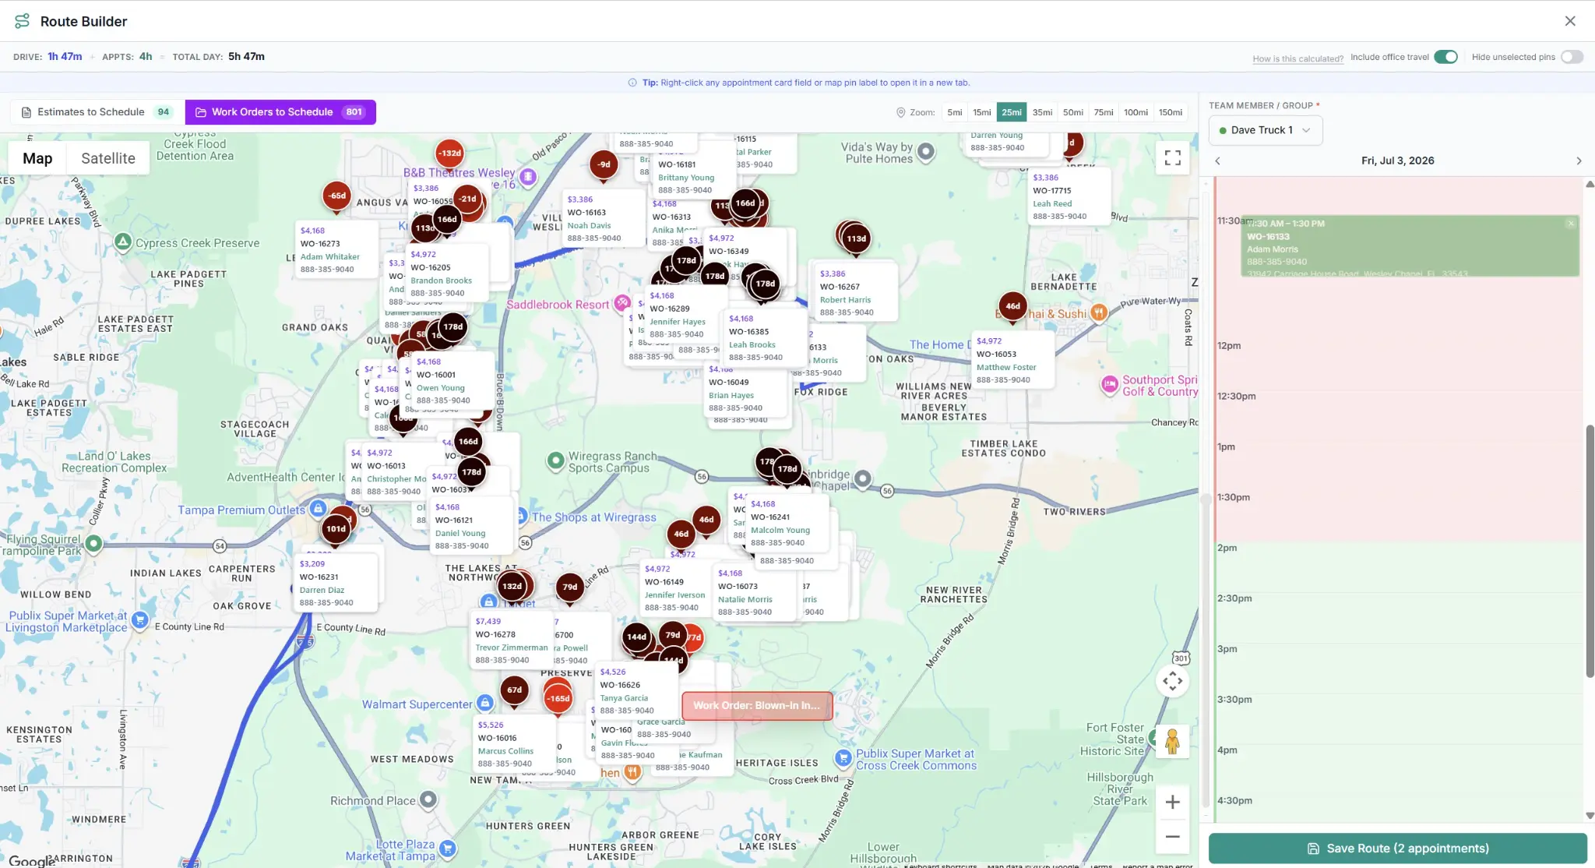The height and width of the screenshot is (868, 1595).
Task: Switch map to Map view
Action: click(x=37, y=158)
